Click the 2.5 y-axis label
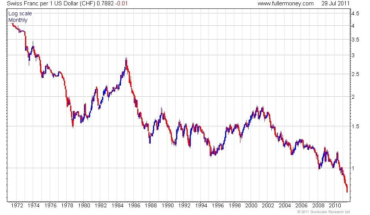The image size is (370, 215). pyautogui.click(x=355, y=74)
